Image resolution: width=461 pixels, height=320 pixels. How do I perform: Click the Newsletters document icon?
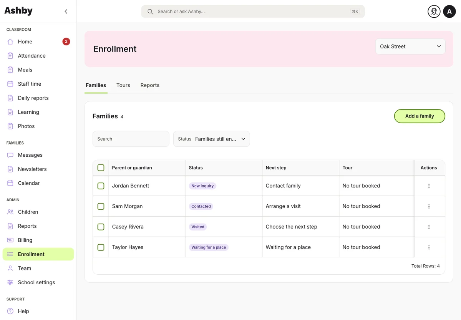tap(10, 169)
